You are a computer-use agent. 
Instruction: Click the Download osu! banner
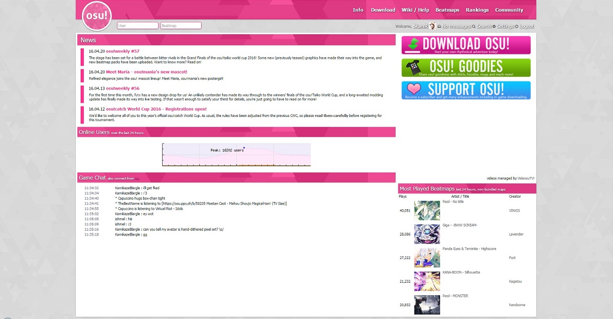[466, 44]
